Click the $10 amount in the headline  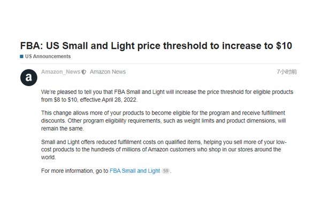coord(284,45)
